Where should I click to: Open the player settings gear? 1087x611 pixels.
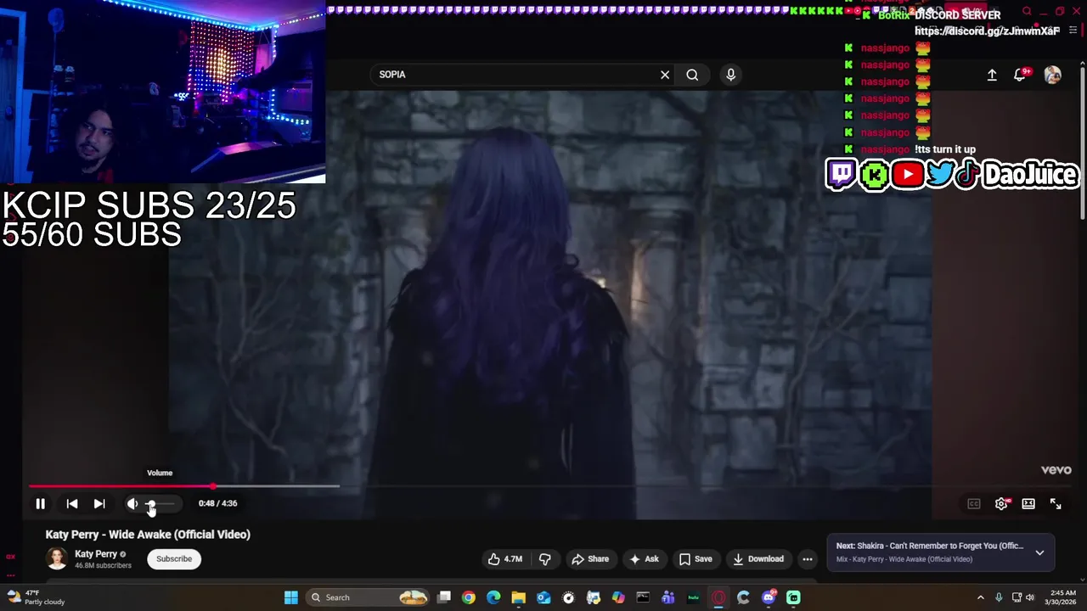coord(1001,503)
